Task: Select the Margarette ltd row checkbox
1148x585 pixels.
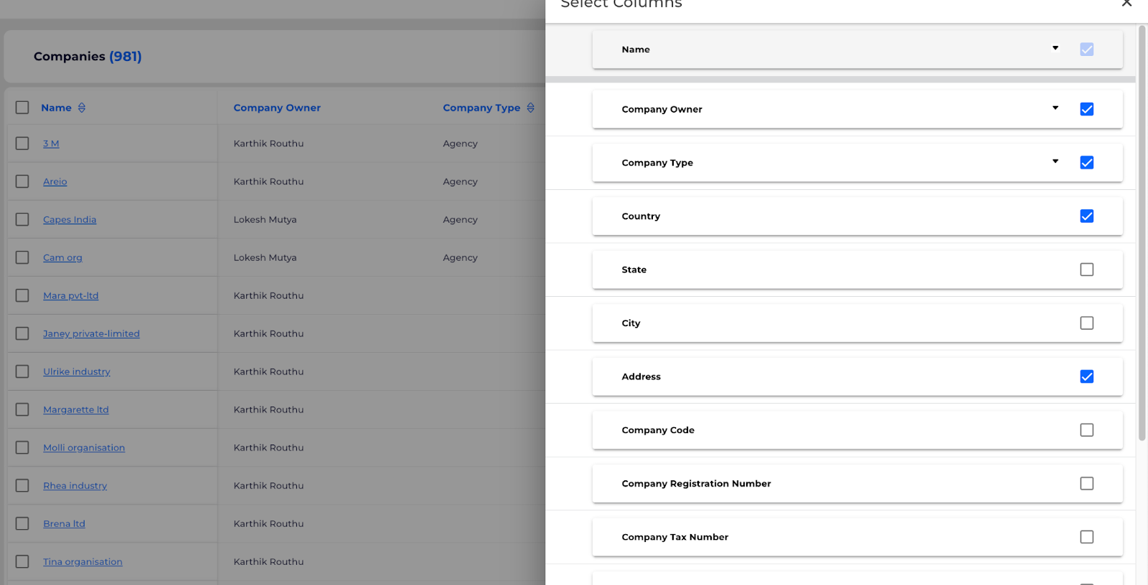Action: tap(22, 409)
